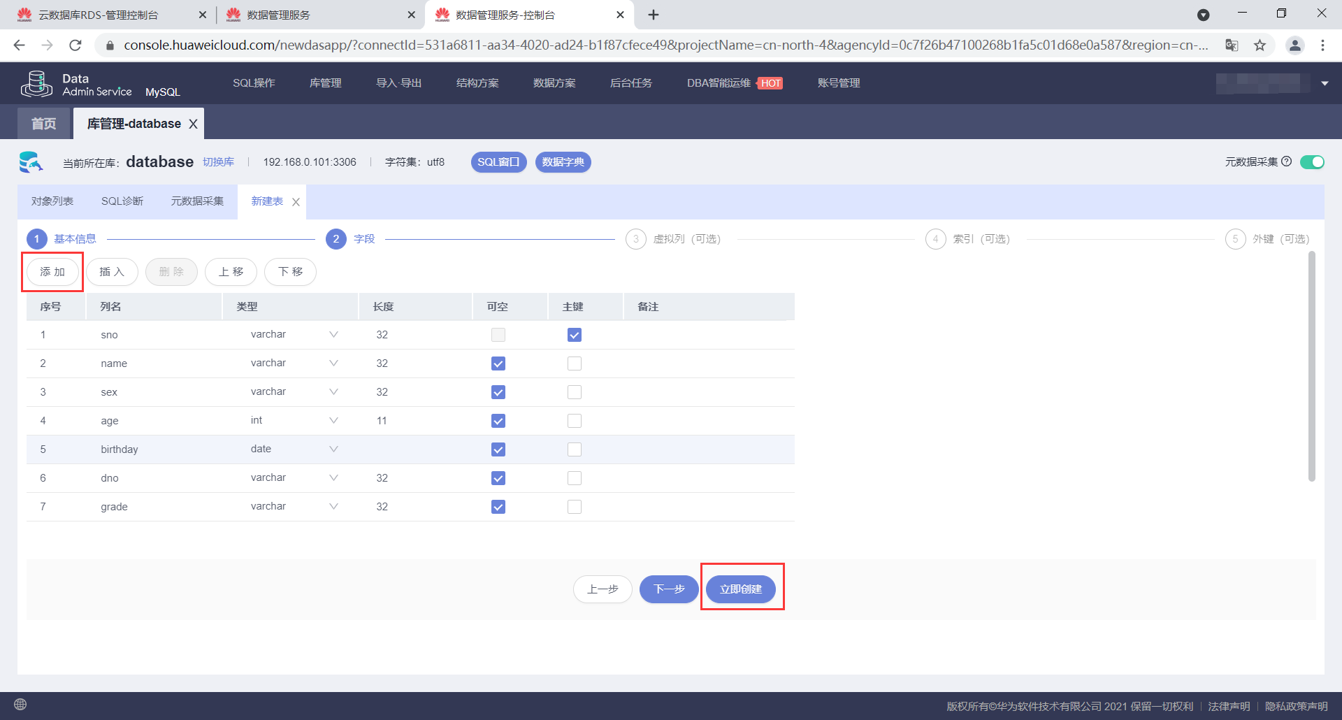Bookmark this page with the star icon
1342x720 pixels.
click(x=1260, y=45)
